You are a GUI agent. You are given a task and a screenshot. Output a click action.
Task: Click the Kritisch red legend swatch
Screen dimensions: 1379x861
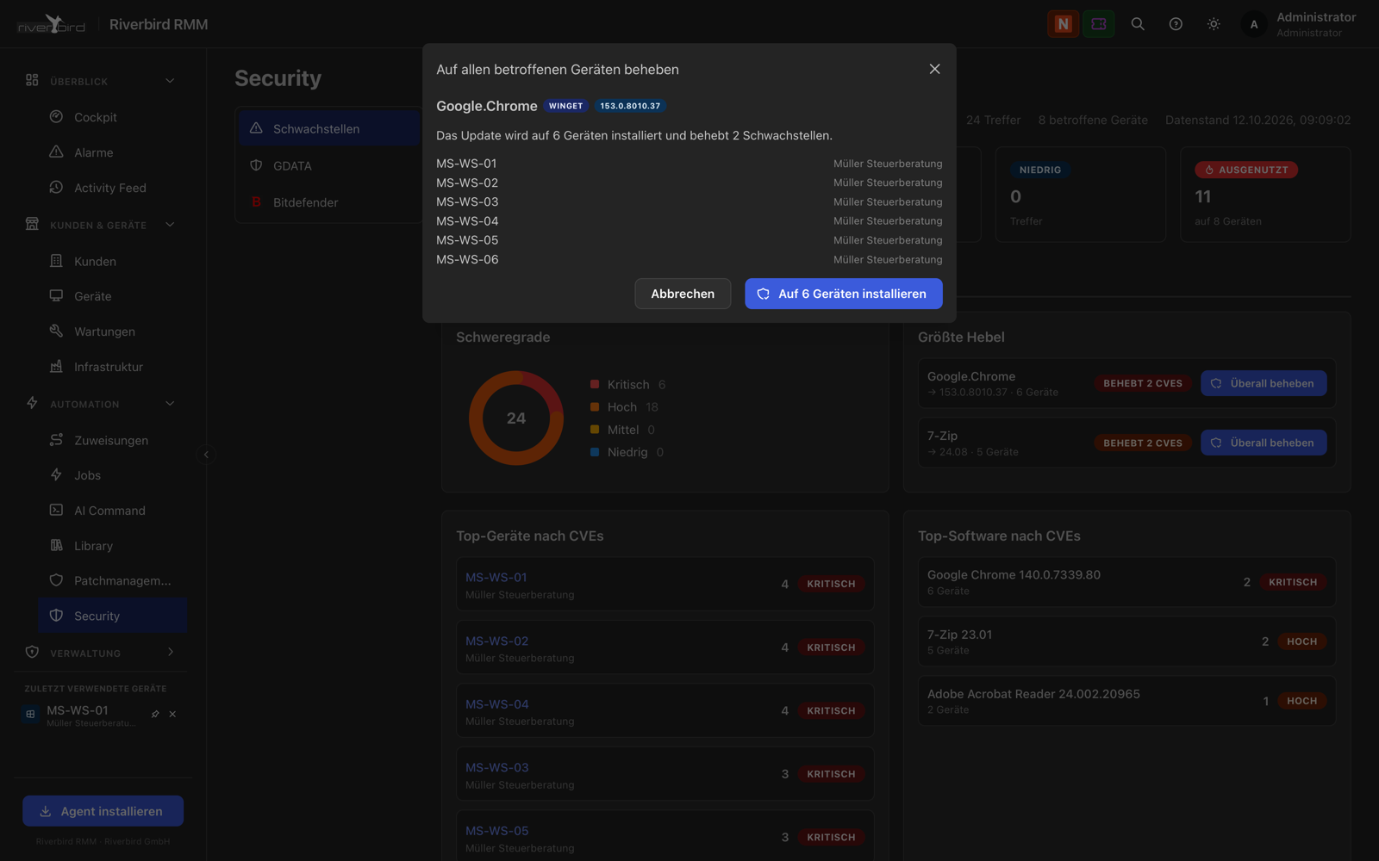pyautogui.click(x=595, y=384)
